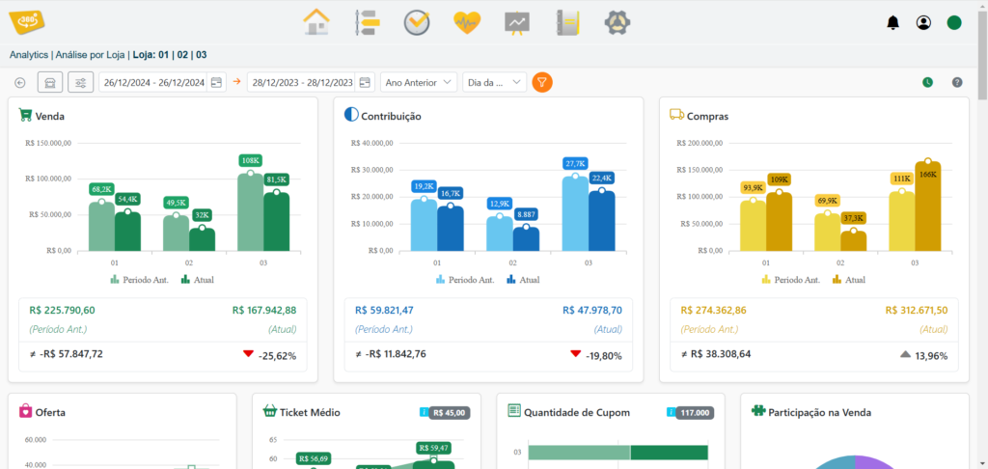Screen dimensions: 988x469
Task: Click the Participação na Venda puzzle icon
Action: tap(758, 411)
